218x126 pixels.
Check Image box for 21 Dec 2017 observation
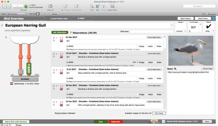tap(138, 46)
